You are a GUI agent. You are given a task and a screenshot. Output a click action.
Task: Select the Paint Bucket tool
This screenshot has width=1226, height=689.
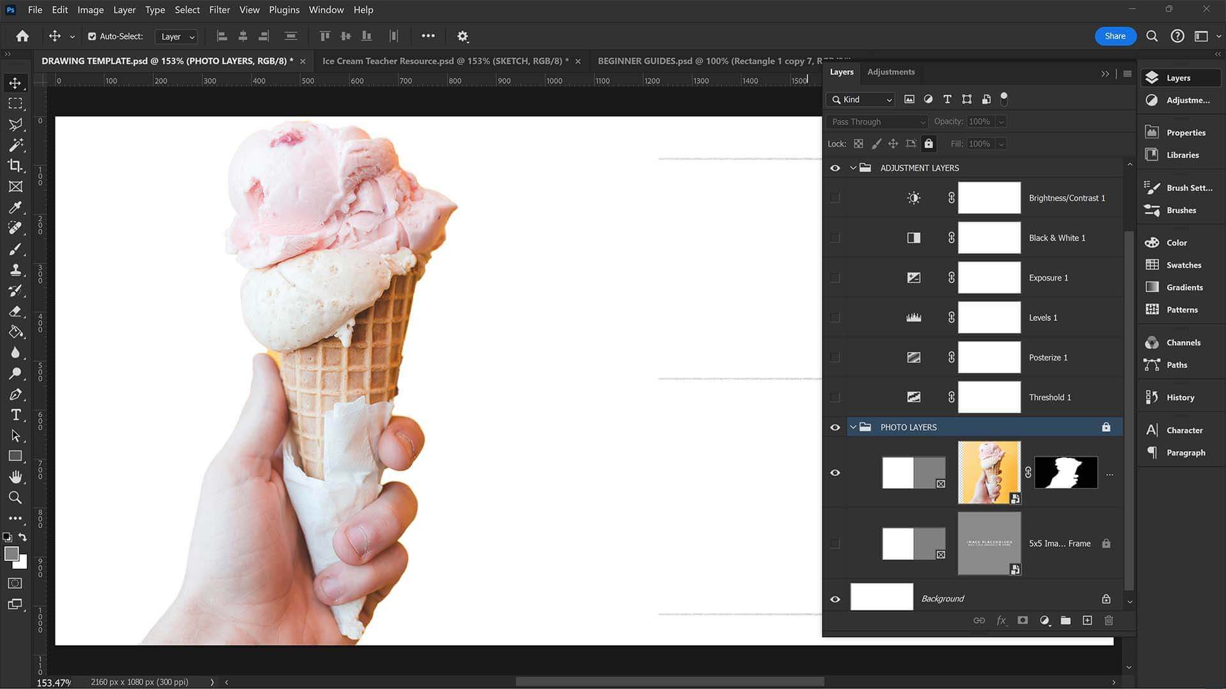15,332
